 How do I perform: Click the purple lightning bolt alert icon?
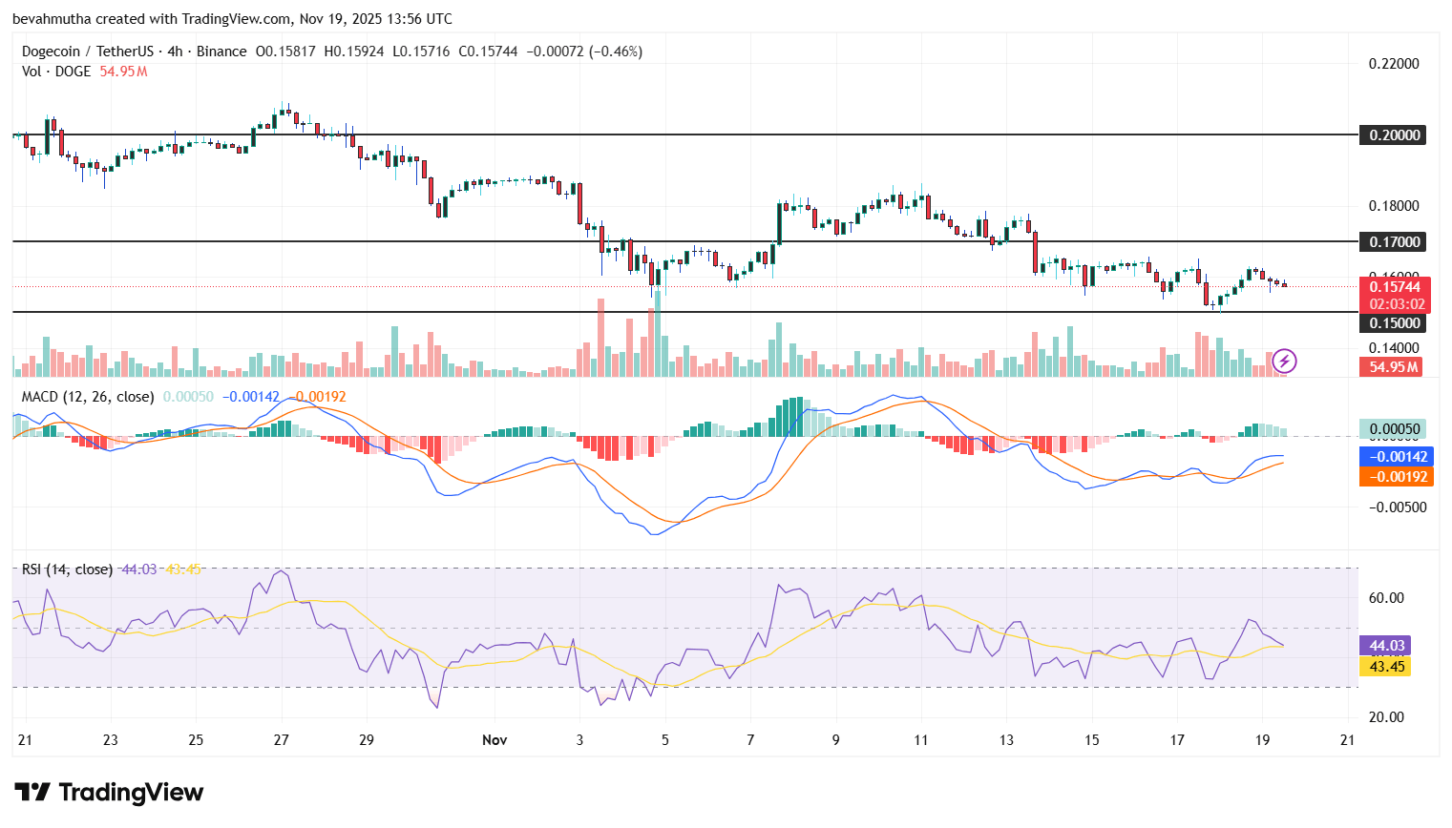pos(1285,361)
